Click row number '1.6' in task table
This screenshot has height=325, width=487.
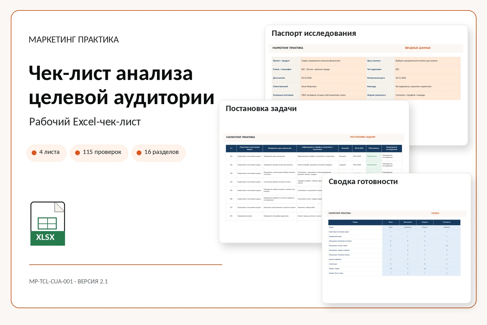point(231,199)
